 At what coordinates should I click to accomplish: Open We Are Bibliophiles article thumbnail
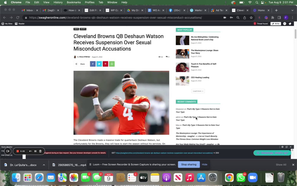(183, 40)
